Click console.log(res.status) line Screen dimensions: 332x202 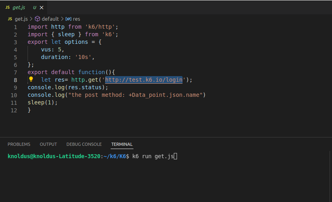68,87
